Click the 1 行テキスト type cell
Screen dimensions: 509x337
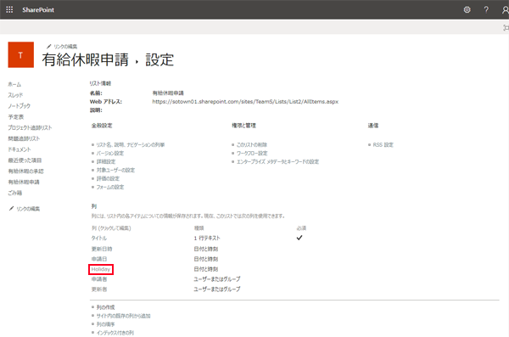[207, 239]
